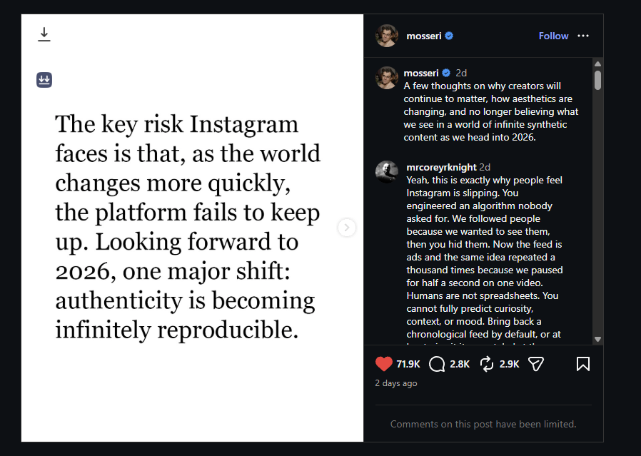Open comments via speech bubble icon

pyautogui.click(x=437, y=364)
